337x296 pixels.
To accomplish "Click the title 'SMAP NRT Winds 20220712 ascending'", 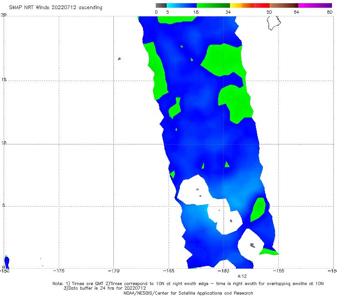I will click(56, 7).
